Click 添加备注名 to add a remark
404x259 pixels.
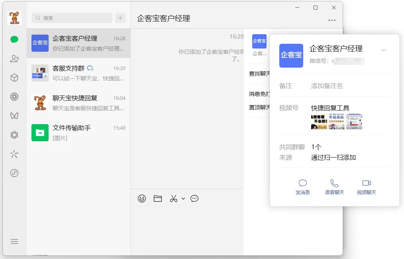coord(327,86)
